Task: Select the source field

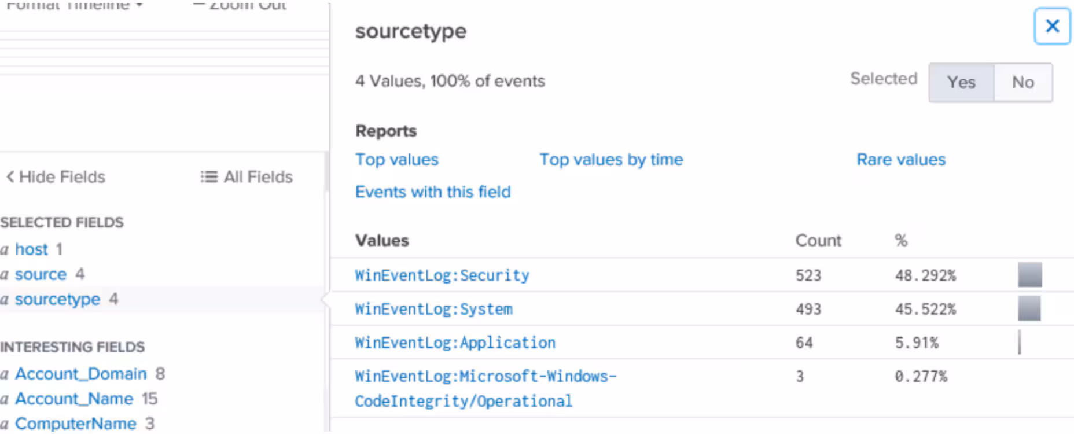Action: [x=41, y=274]
